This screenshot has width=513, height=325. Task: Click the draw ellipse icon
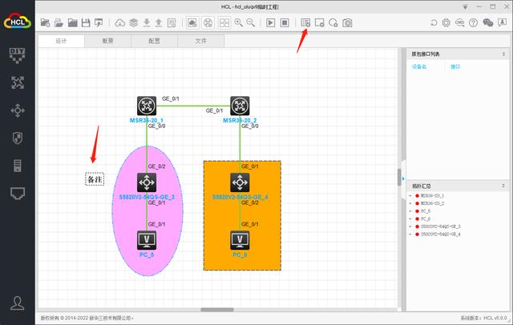coord(333,22)
